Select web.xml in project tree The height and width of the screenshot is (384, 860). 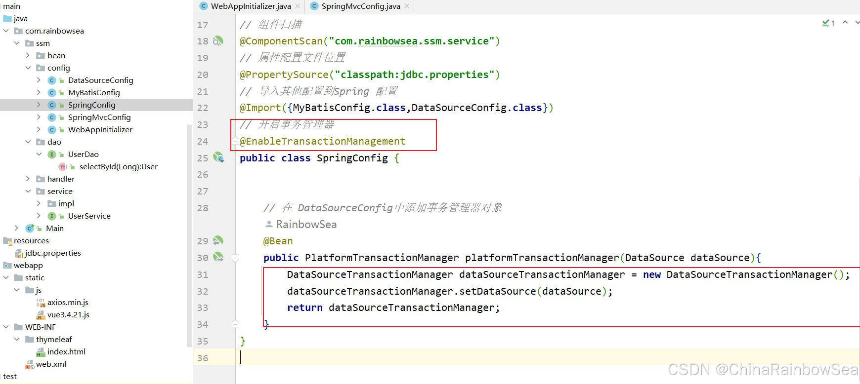tap(51, 364)
